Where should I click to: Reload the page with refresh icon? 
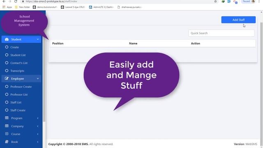16,1
